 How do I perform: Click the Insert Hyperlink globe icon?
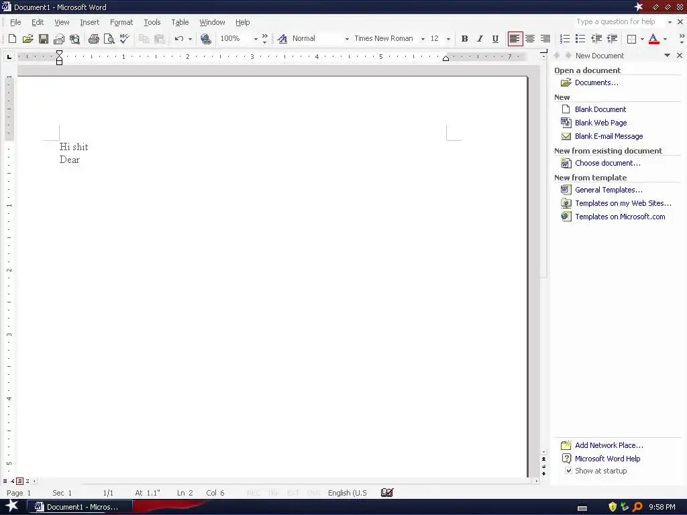pyautogui.click(x=205, y=39)
